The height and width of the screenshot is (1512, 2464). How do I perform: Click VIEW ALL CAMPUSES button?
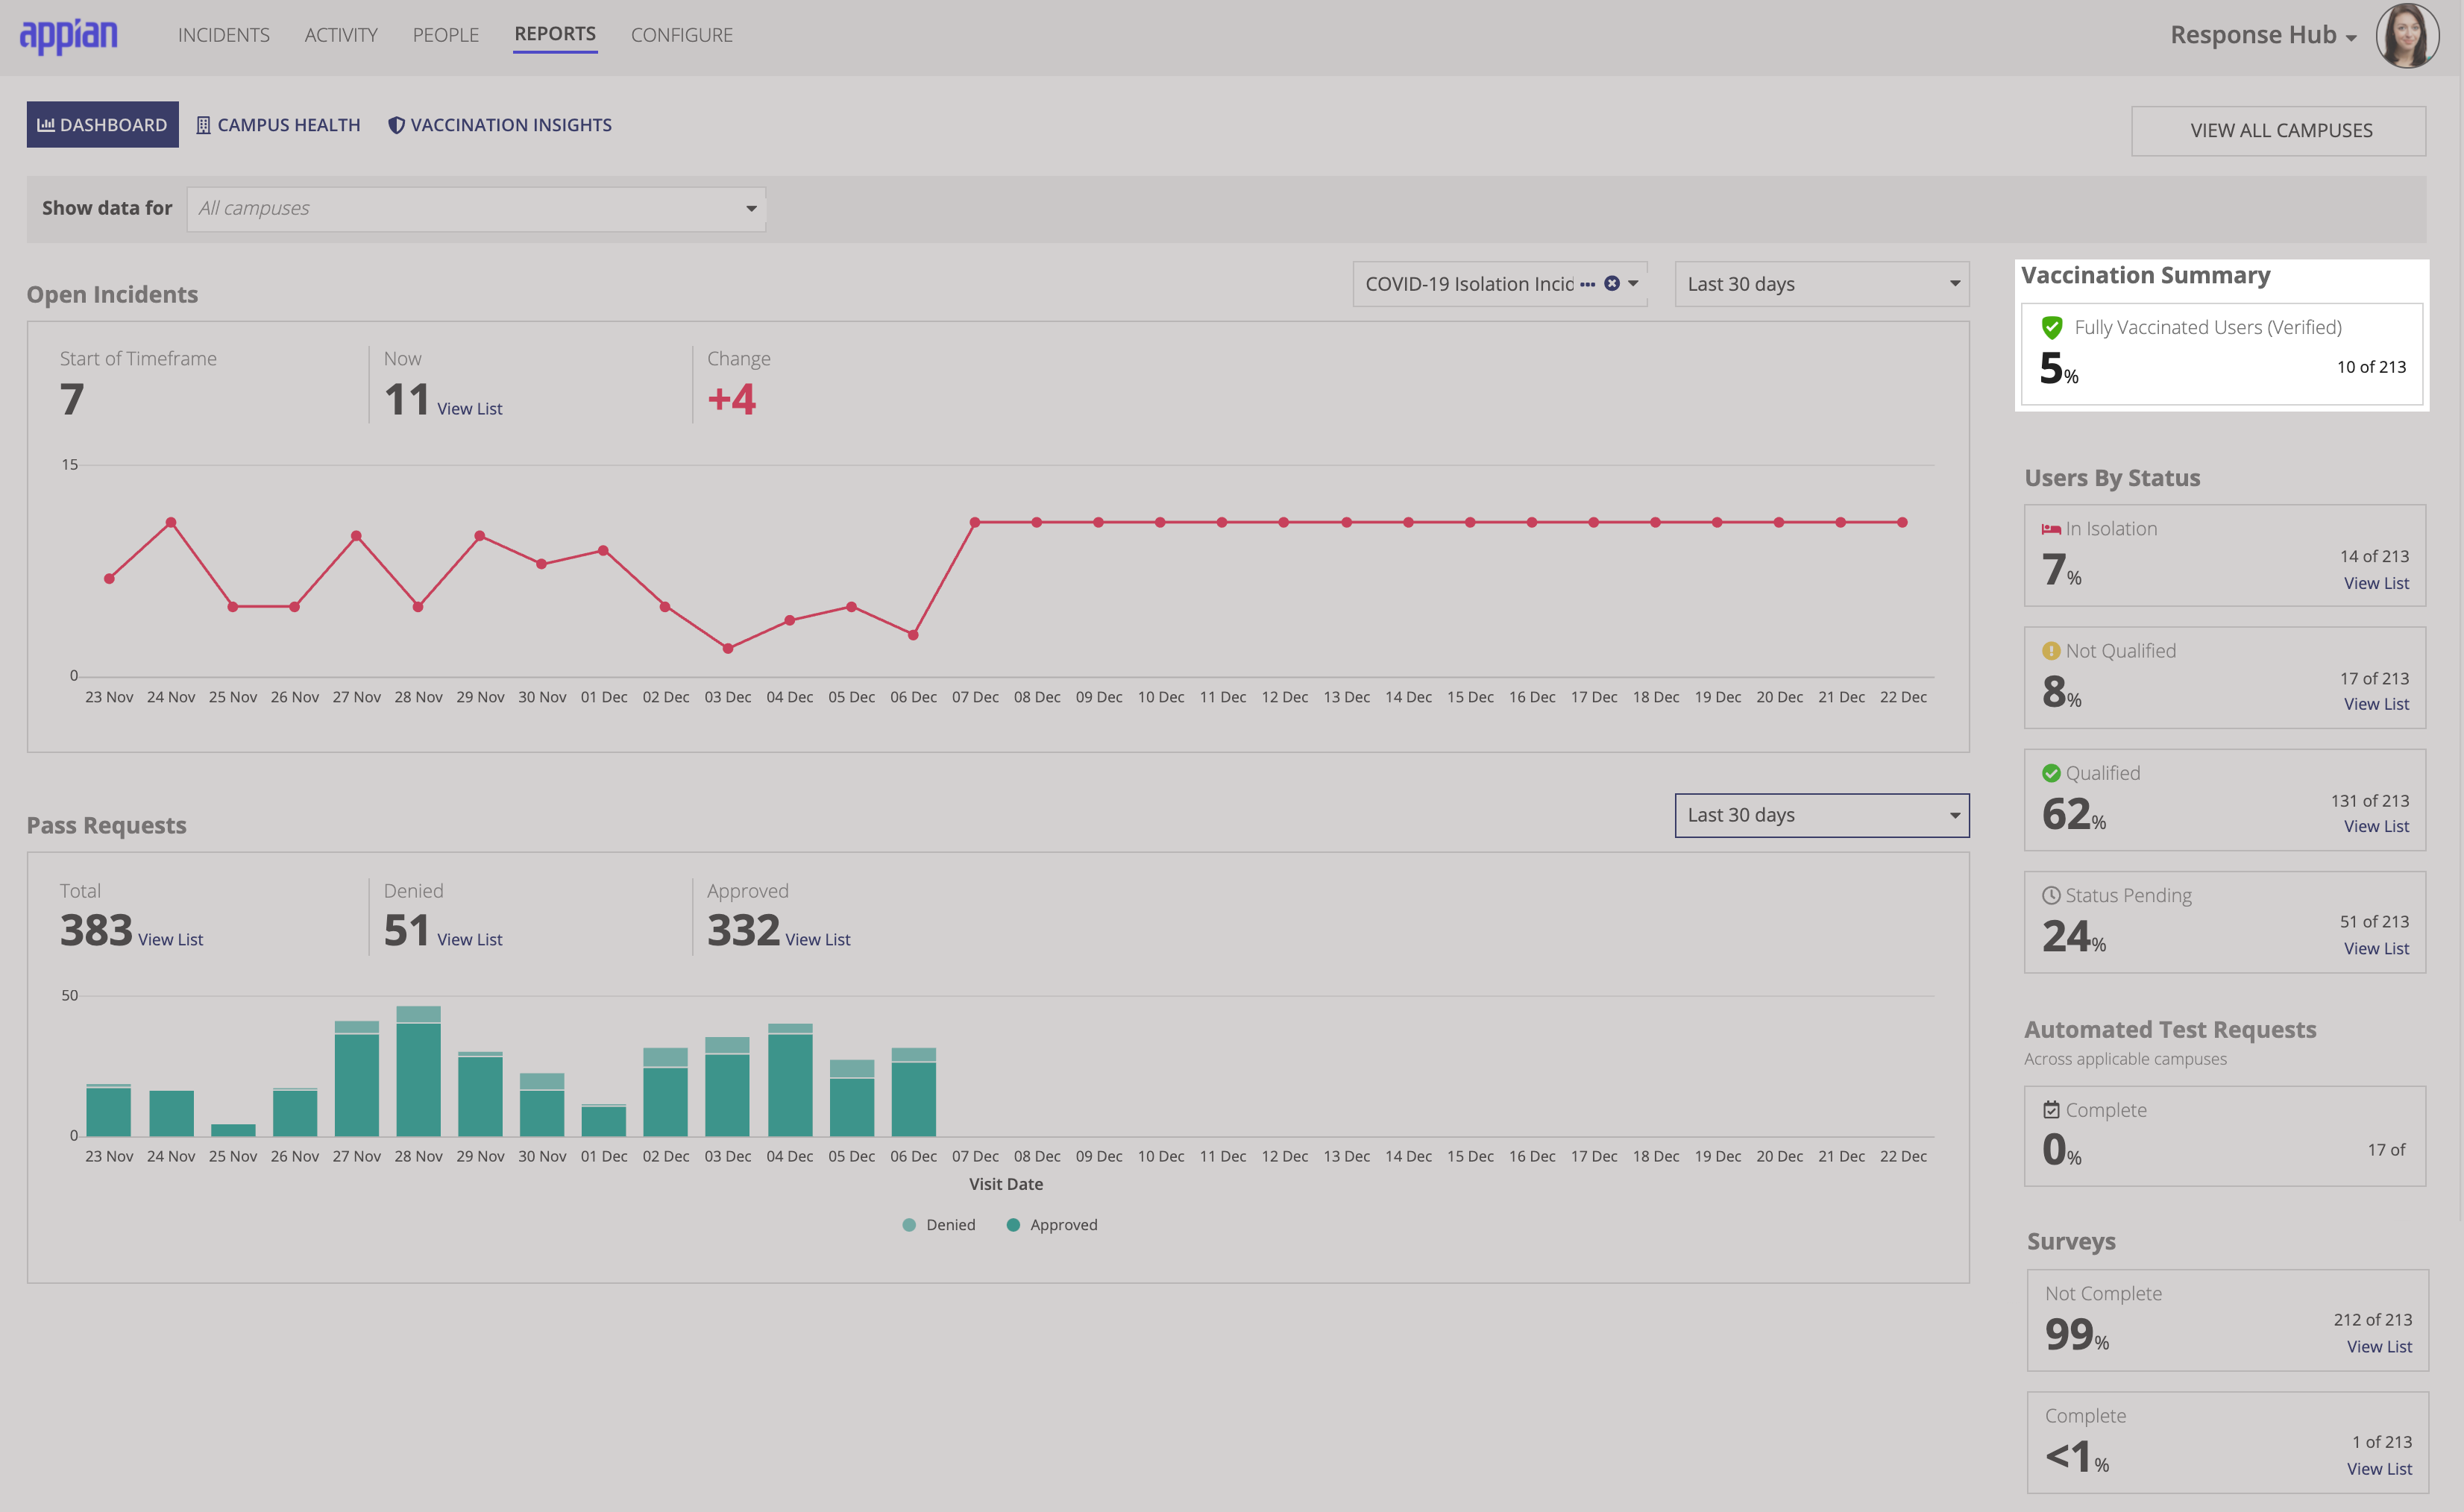tap(2279, 130)
